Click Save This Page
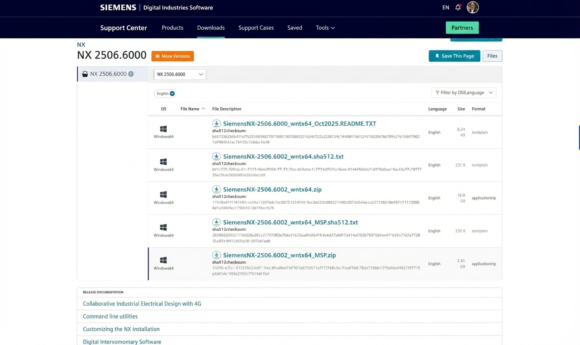This screenshot has height=345, width=580. [x=454, y=56]
